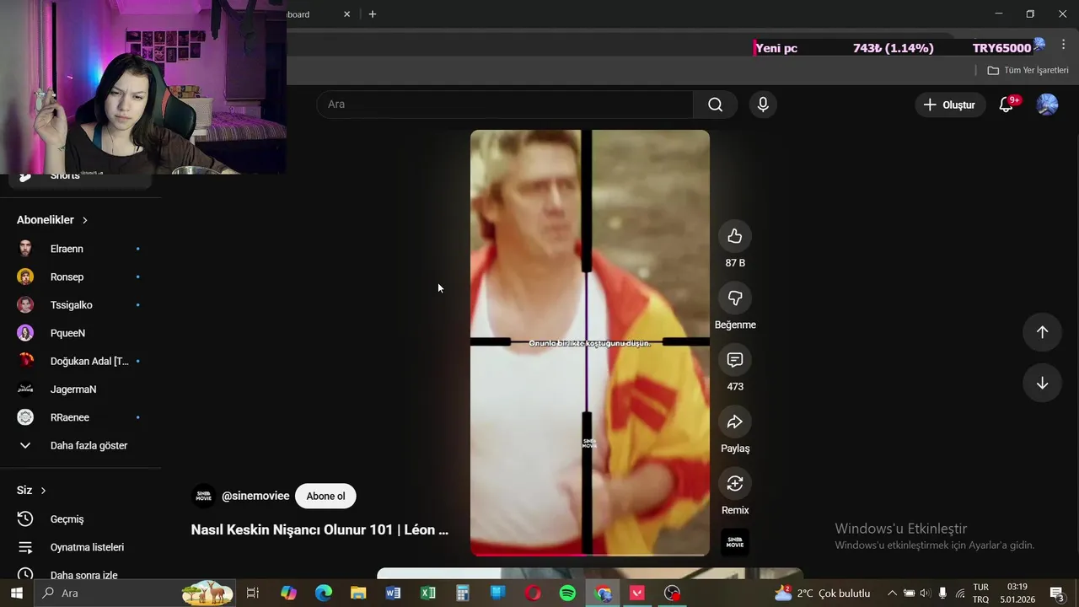Launch Copilot from taskbar
The image size is (1079, 607).
(x=288, y=594)
